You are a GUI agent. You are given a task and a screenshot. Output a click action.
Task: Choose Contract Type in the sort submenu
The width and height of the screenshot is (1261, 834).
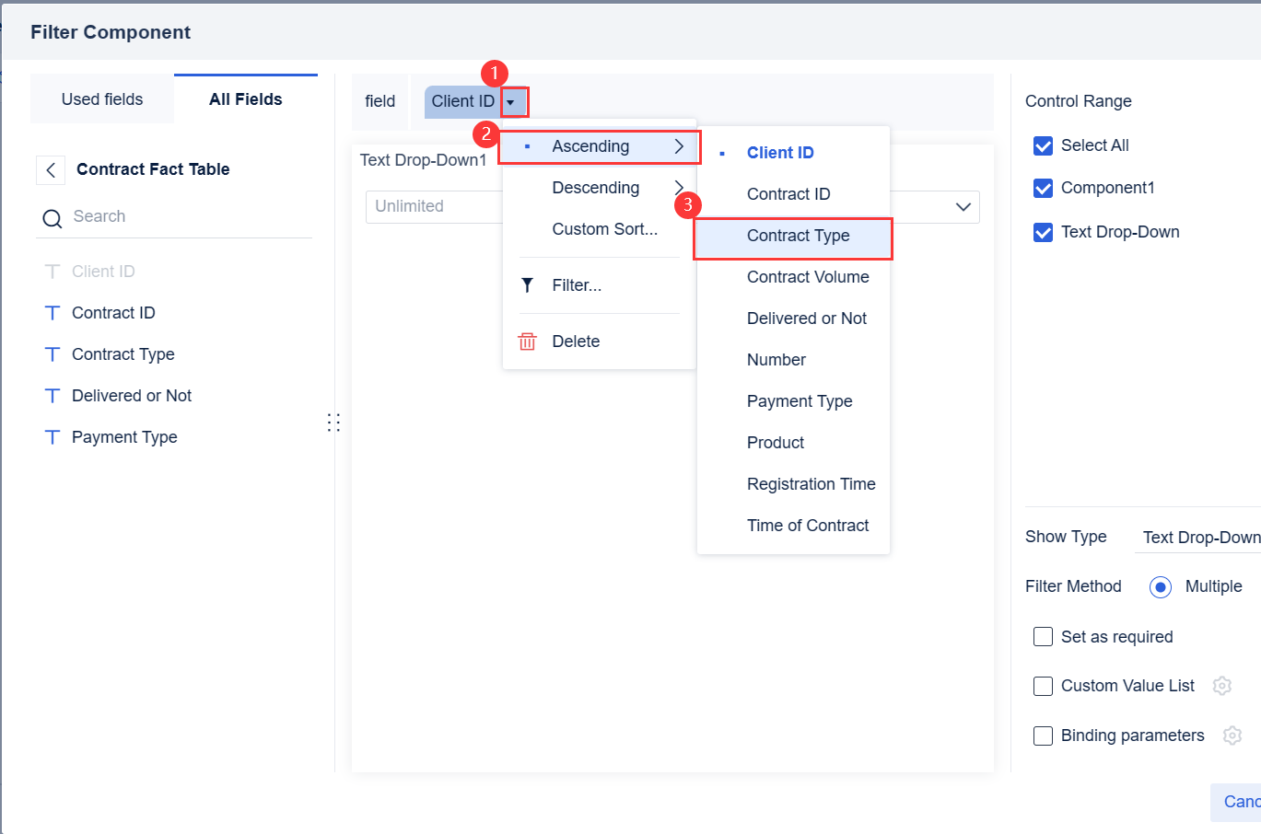pos(798,236)
